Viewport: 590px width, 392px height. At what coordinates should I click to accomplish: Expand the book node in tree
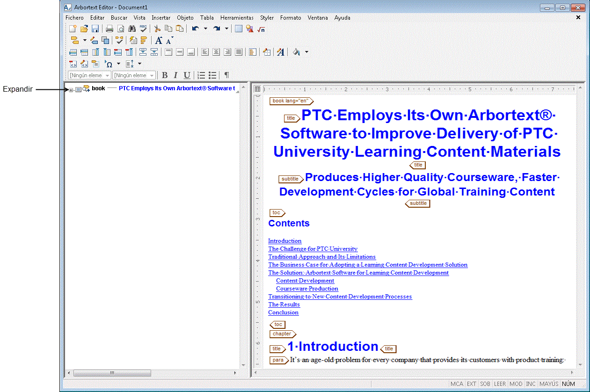71,90
